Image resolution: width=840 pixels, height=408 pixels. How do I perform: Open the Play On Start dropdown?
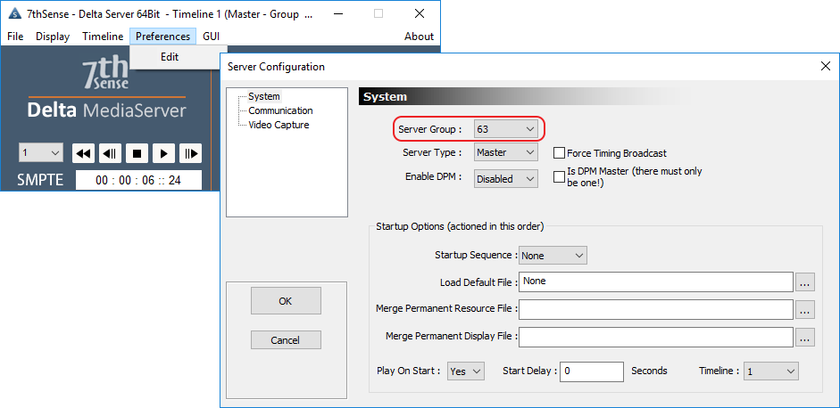pyautogui.click(x=466, y=371)
